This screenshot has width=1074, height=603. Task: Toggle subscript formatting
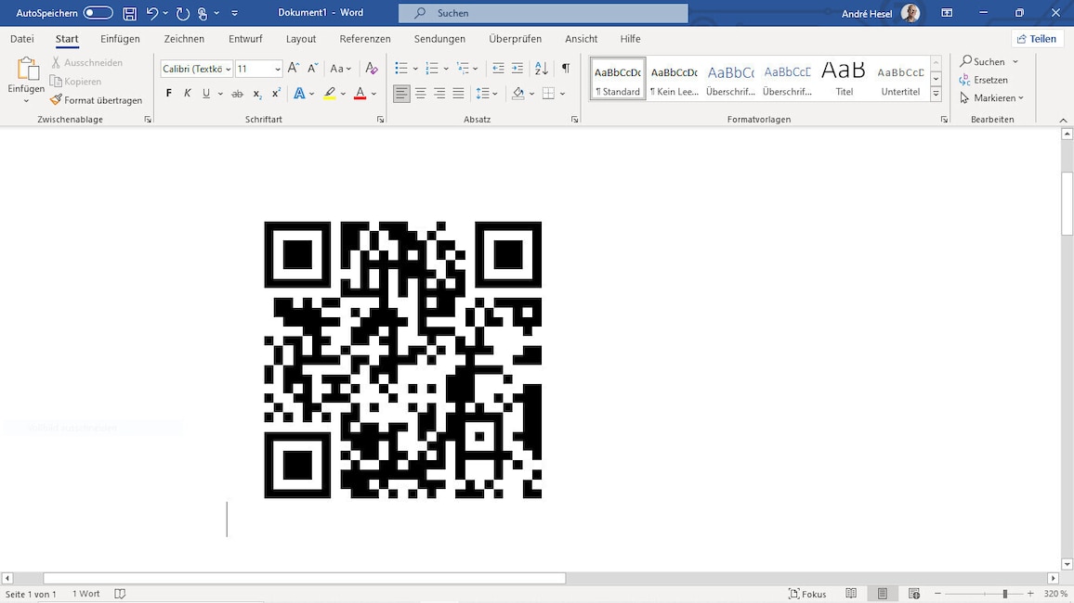coord(256,93)
